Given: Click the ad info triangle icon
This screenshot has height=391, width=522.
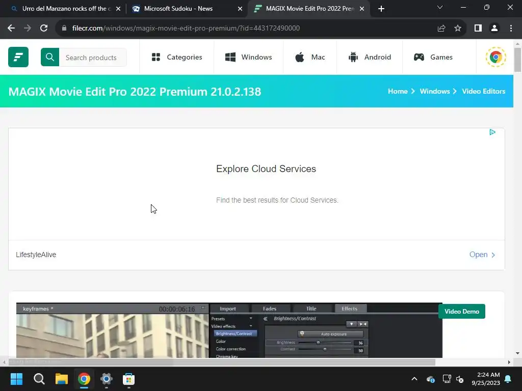Looking at the screenshot, I should [x=492, y=132].
